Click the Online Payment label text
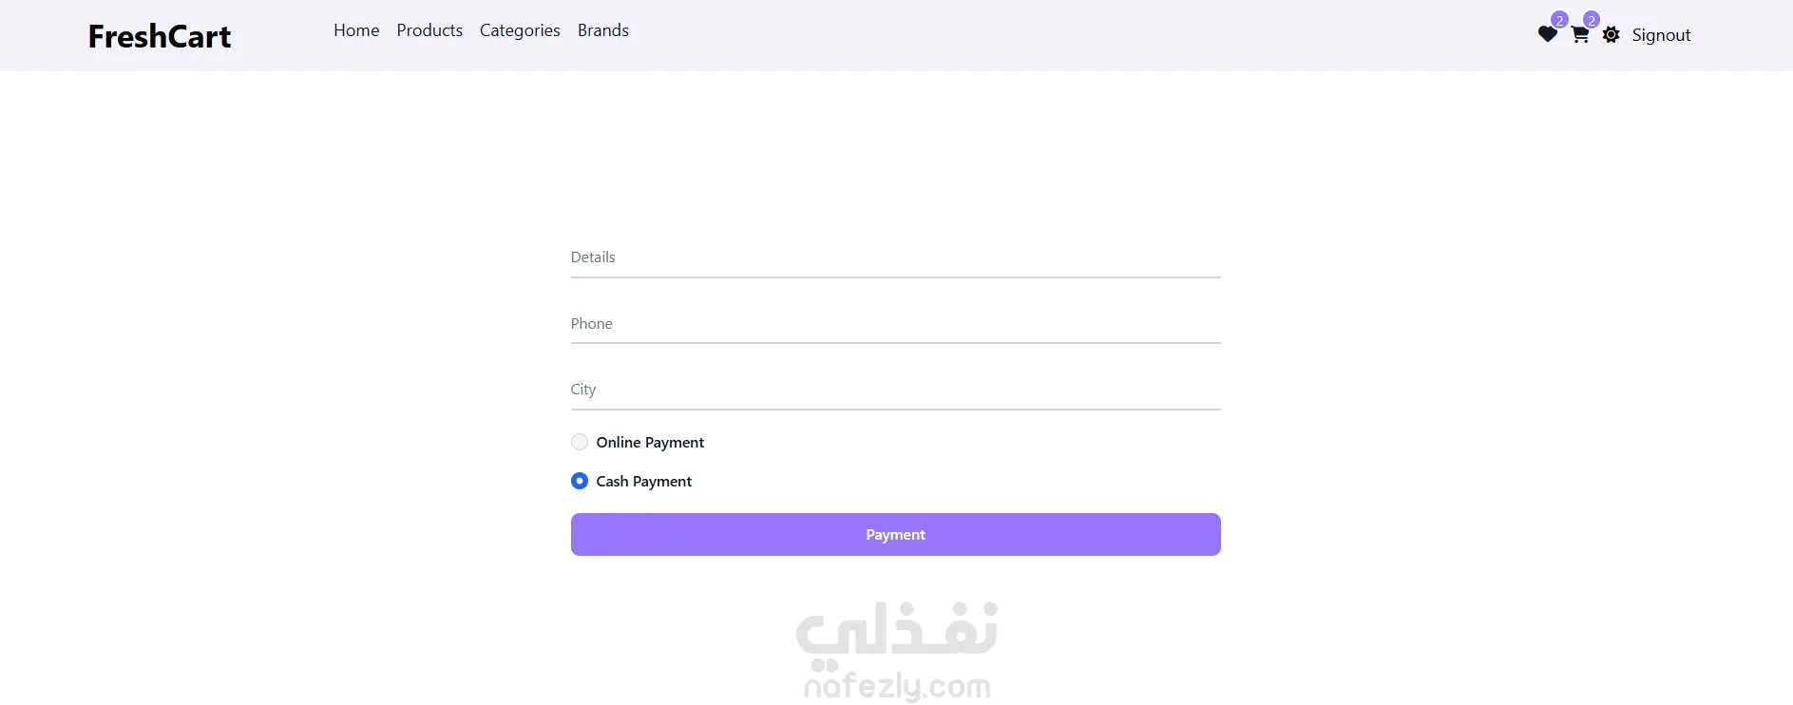The height and width of the screenshot is (705, 1793). 650,442
